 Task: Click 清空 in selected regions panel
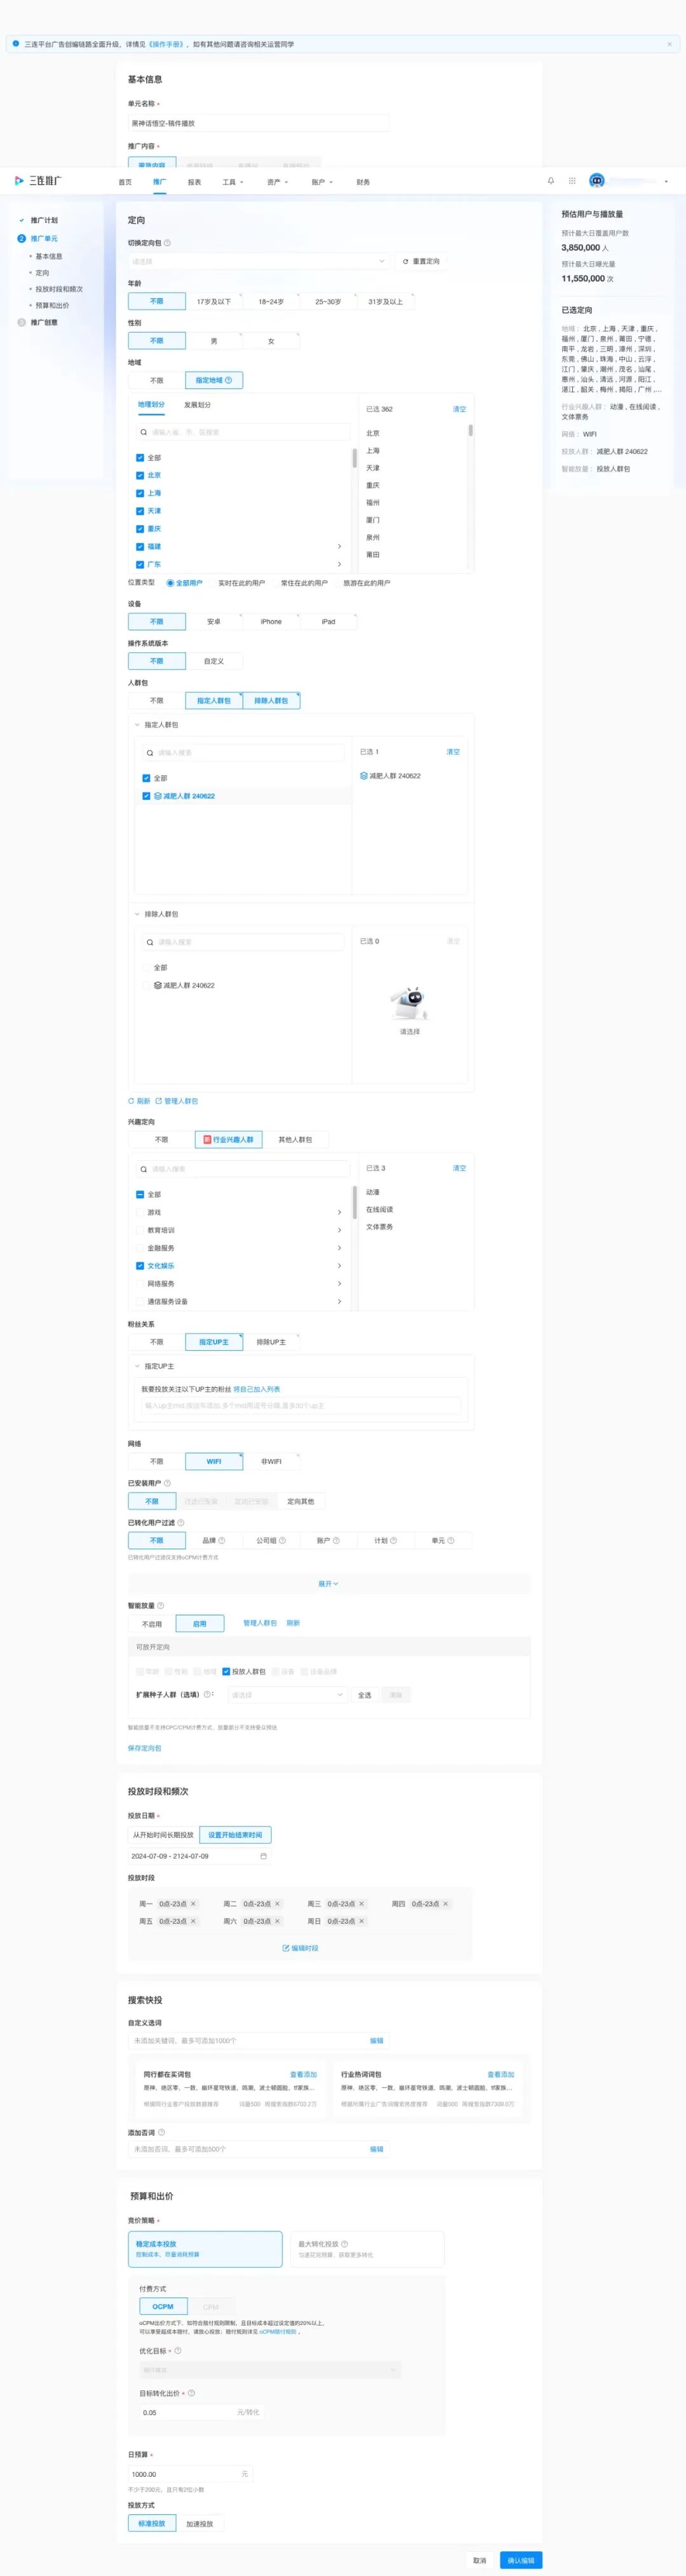pos(459,409)
